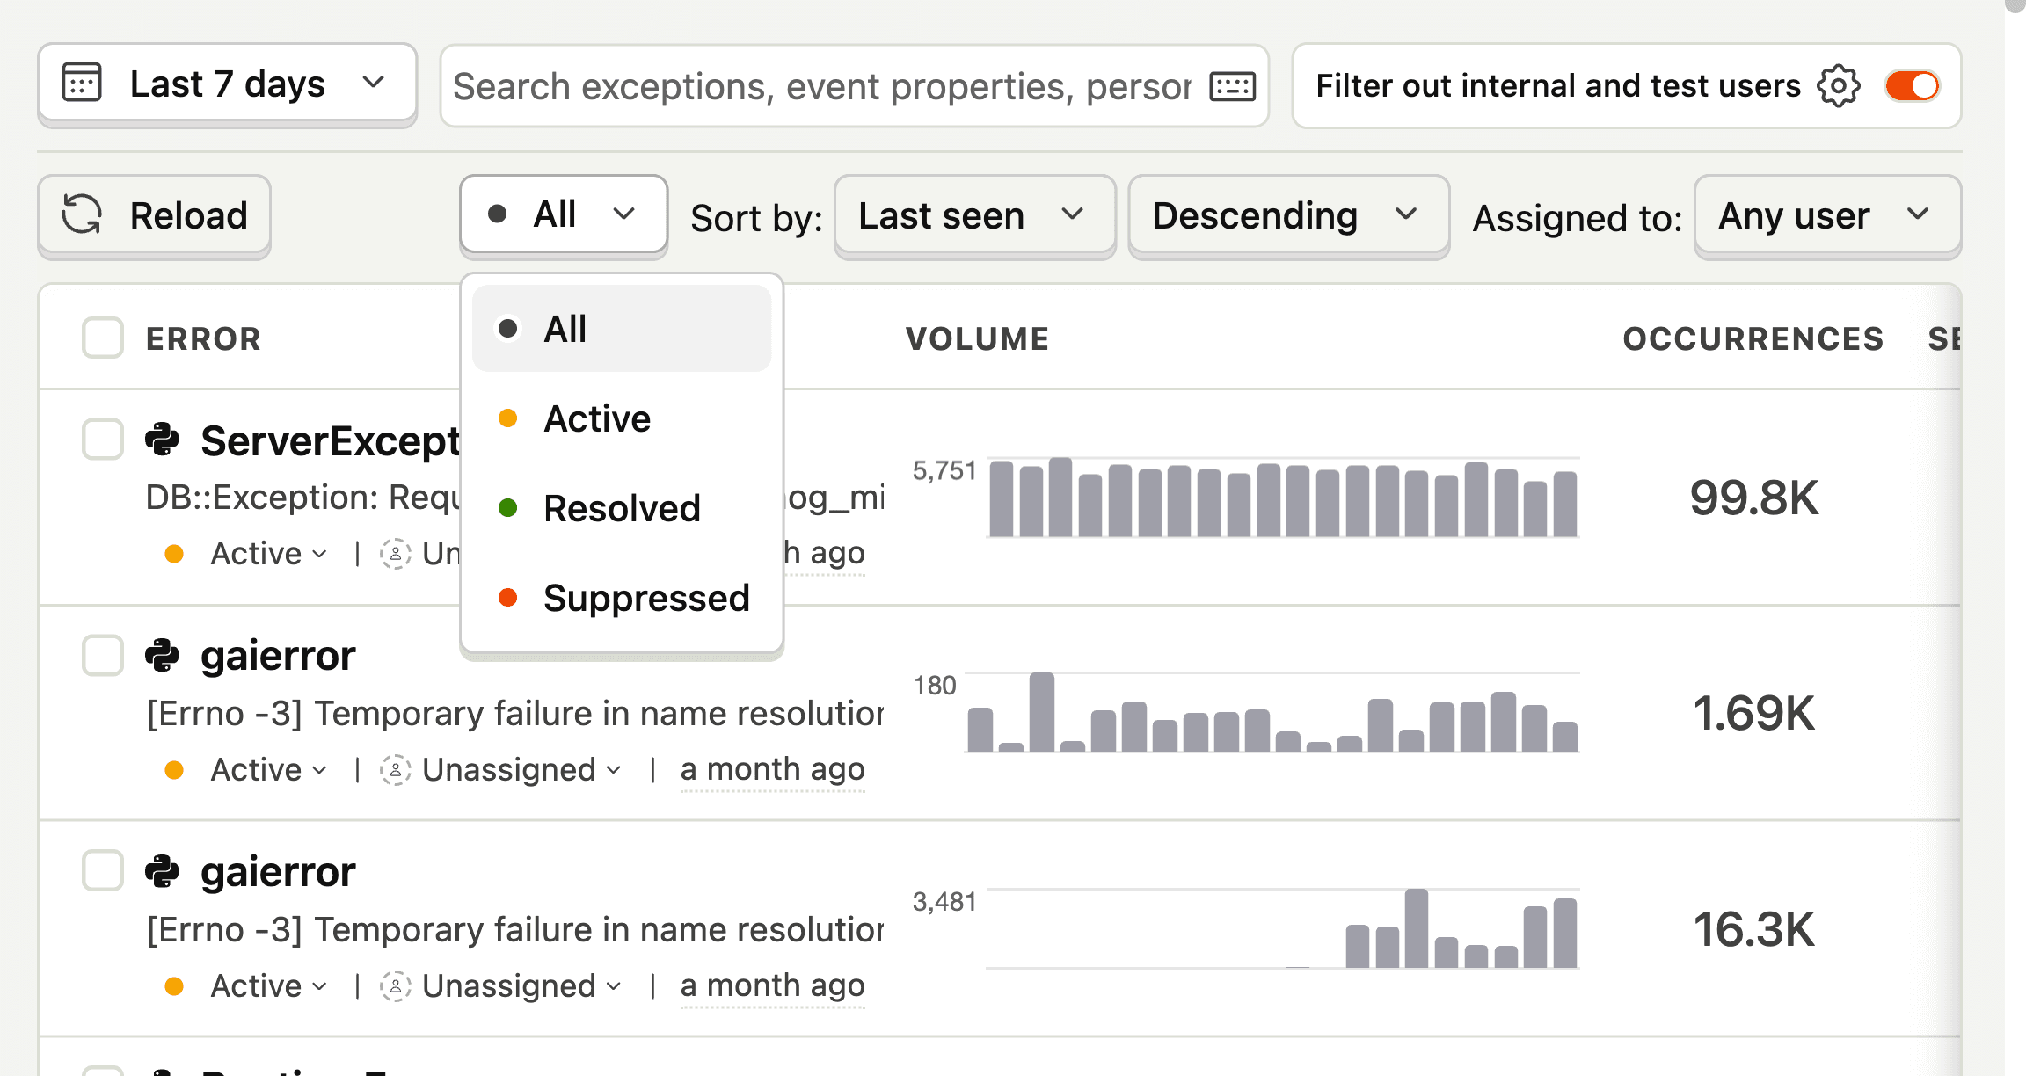
Task: Open gaierror title with 1.69K occurrences
Action: pos(278,657)
